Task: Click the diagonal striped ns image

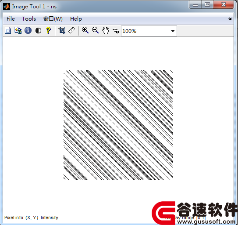Action: coord(118,125)
